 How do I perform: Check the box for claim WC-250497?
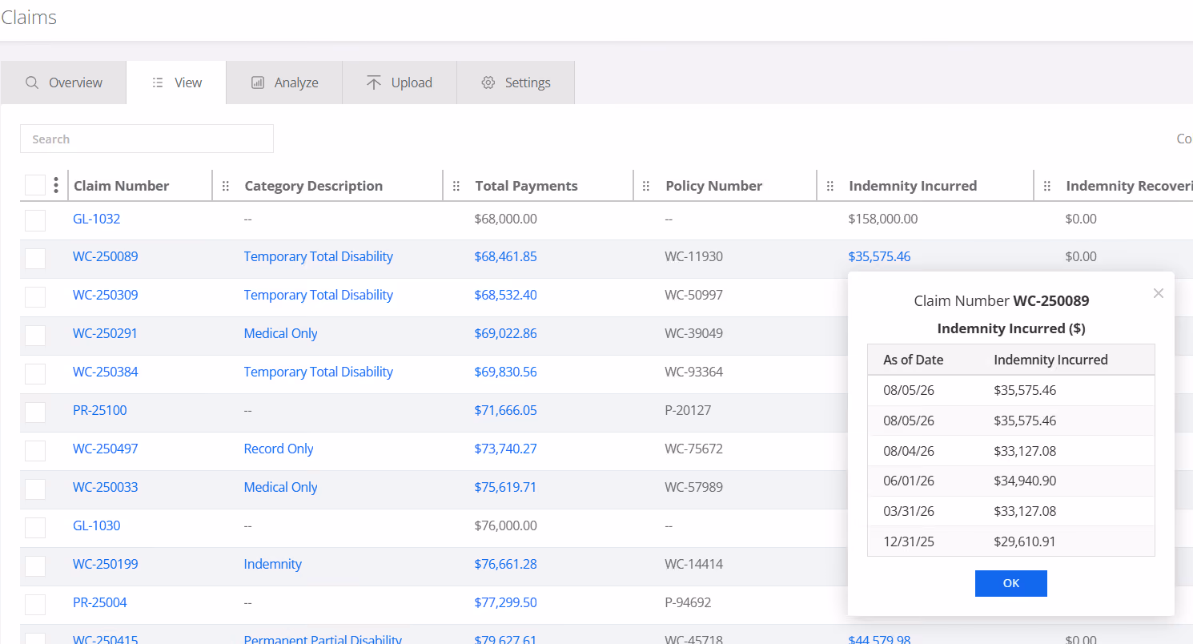pos(35,451)
